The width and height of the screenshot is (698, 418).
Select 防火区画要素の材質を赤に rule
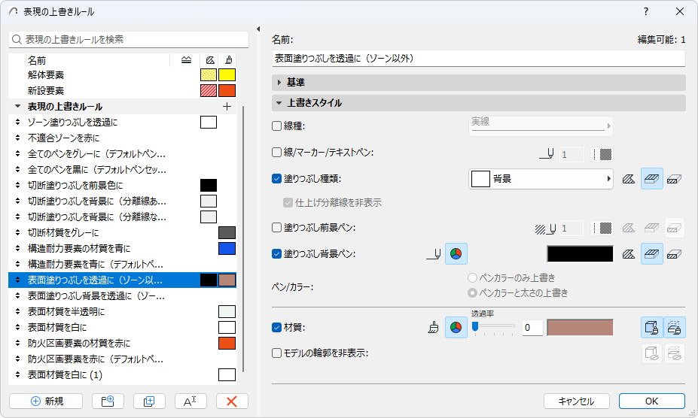click(x=123, y=344)
